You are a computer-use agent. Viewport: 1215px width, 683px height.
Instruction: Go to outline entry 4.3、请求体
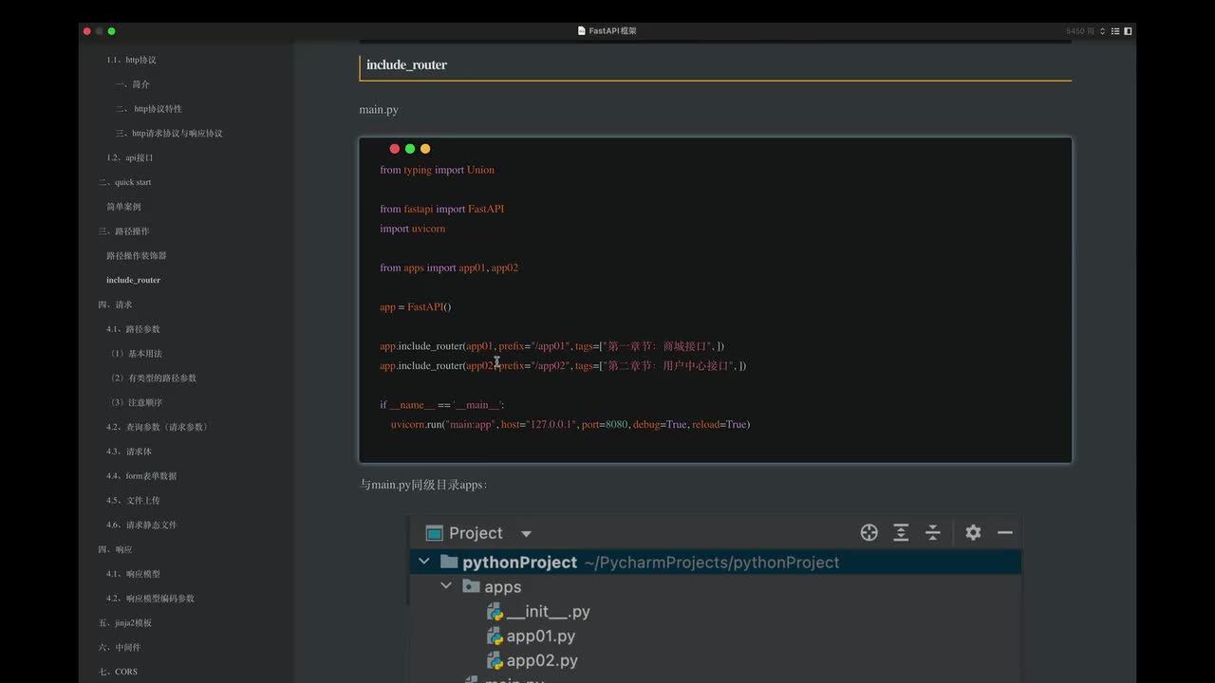[x=129, y=452]
